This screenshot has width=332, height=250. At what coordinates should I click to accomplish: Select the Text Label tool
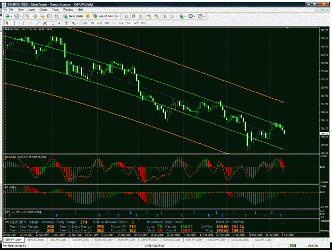[66, 23]
